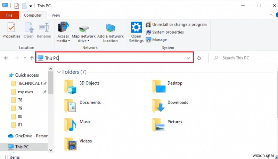Screen dimensions: 278x159
Task: Click navigation pane scroll up arrow
Action: (51, 69)
